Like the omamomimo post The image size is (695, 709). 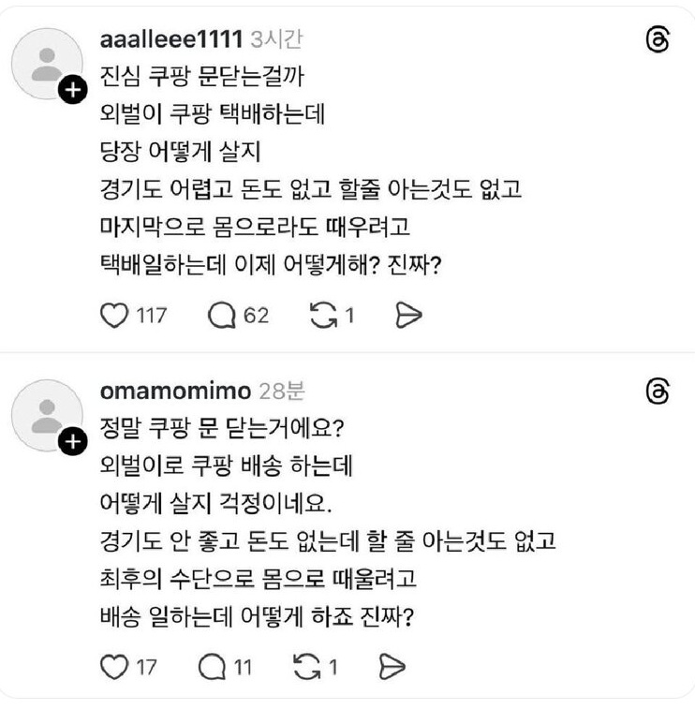[113, 666]
